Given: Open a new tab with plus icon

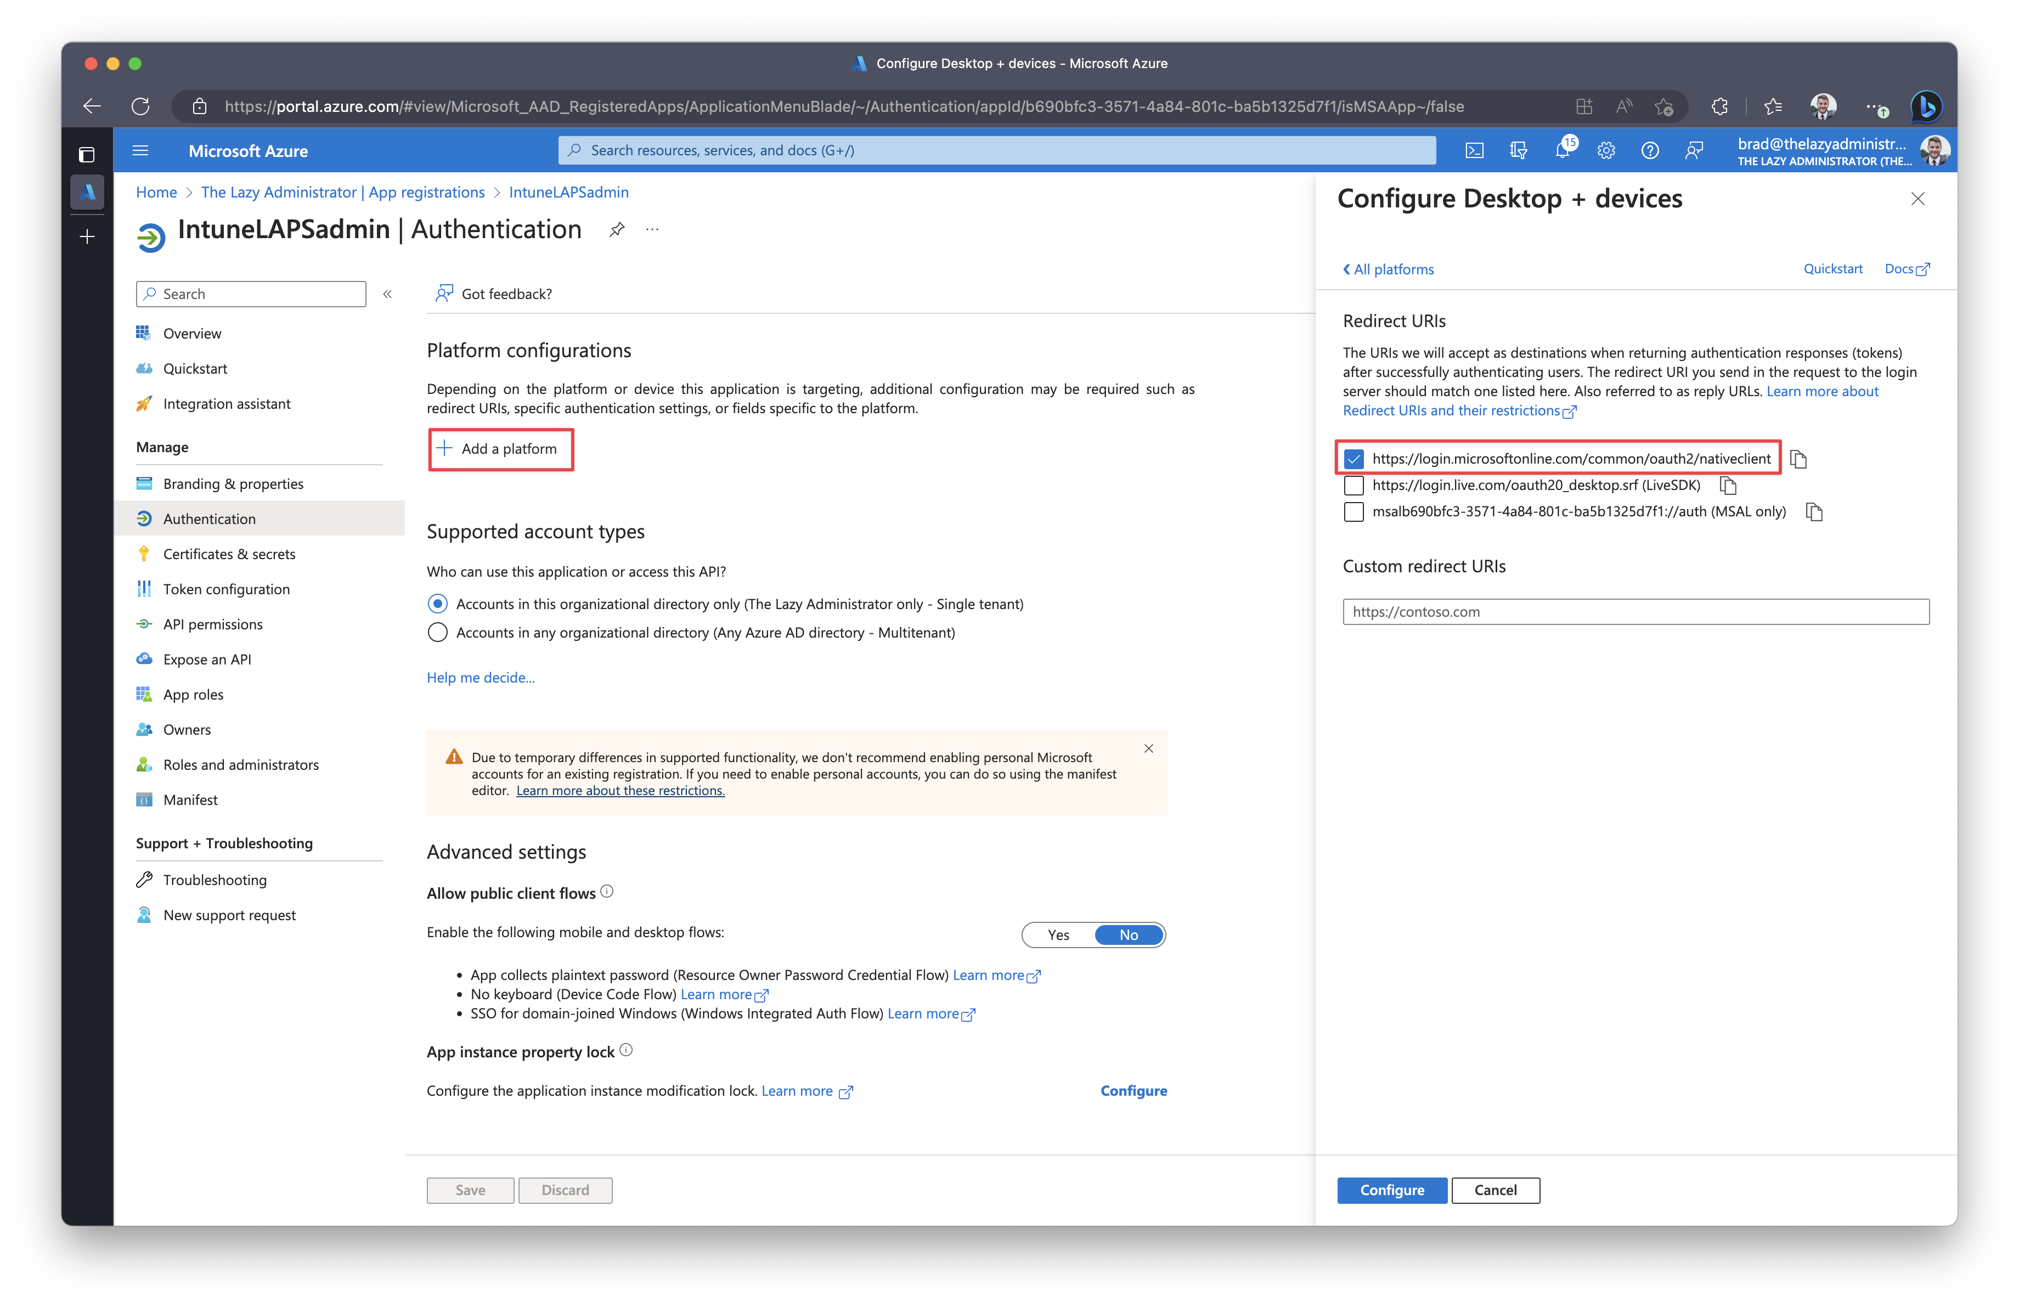Looking at the screenshot, I should (x=87, y=236).
